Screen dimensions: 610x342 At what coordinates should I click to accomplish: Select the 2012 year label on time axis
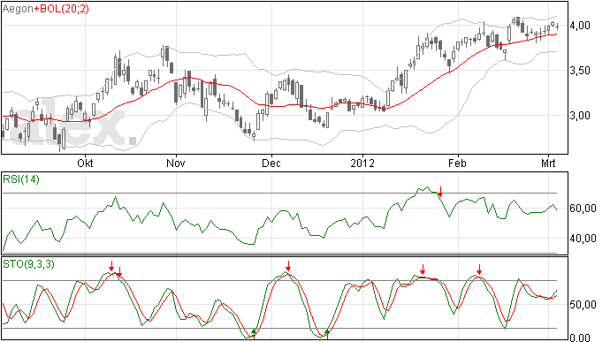point(362,163)
